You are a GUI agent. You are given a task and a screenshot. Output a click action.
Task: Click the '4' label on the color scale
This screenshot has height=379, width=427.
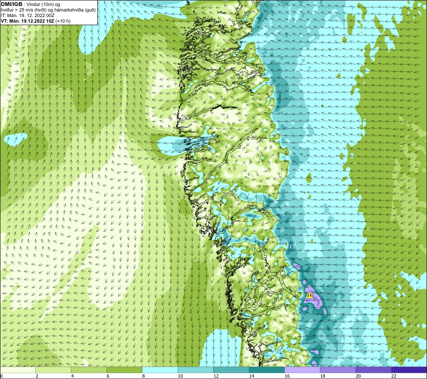[x=73, y=376]
